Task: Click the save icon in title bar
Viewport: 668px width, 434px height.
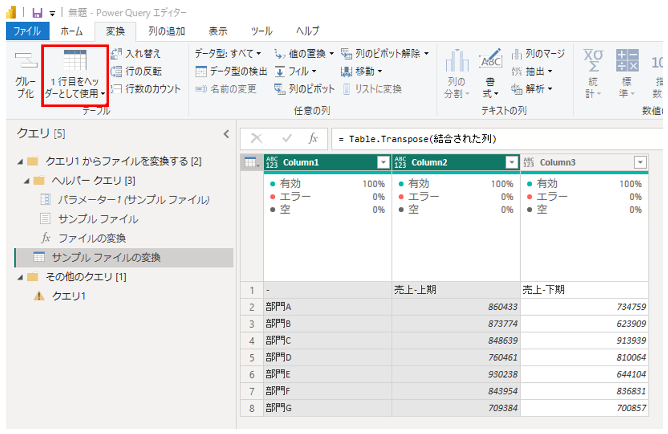Action: (37, 13)
